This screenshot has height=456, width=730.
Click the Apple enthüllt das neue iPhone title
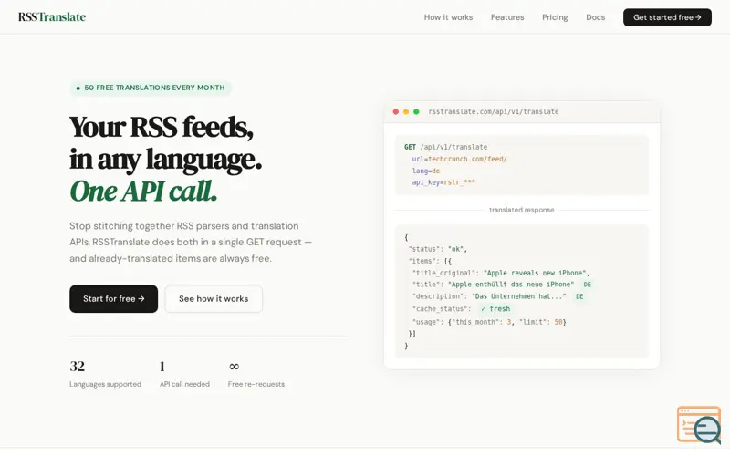click(511, 285)
